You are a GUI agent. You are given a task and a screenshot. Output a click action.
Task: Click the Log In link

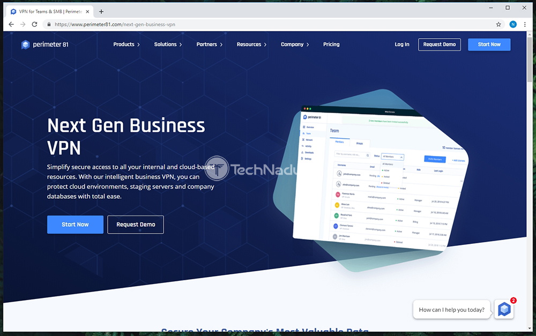[402, 44]
